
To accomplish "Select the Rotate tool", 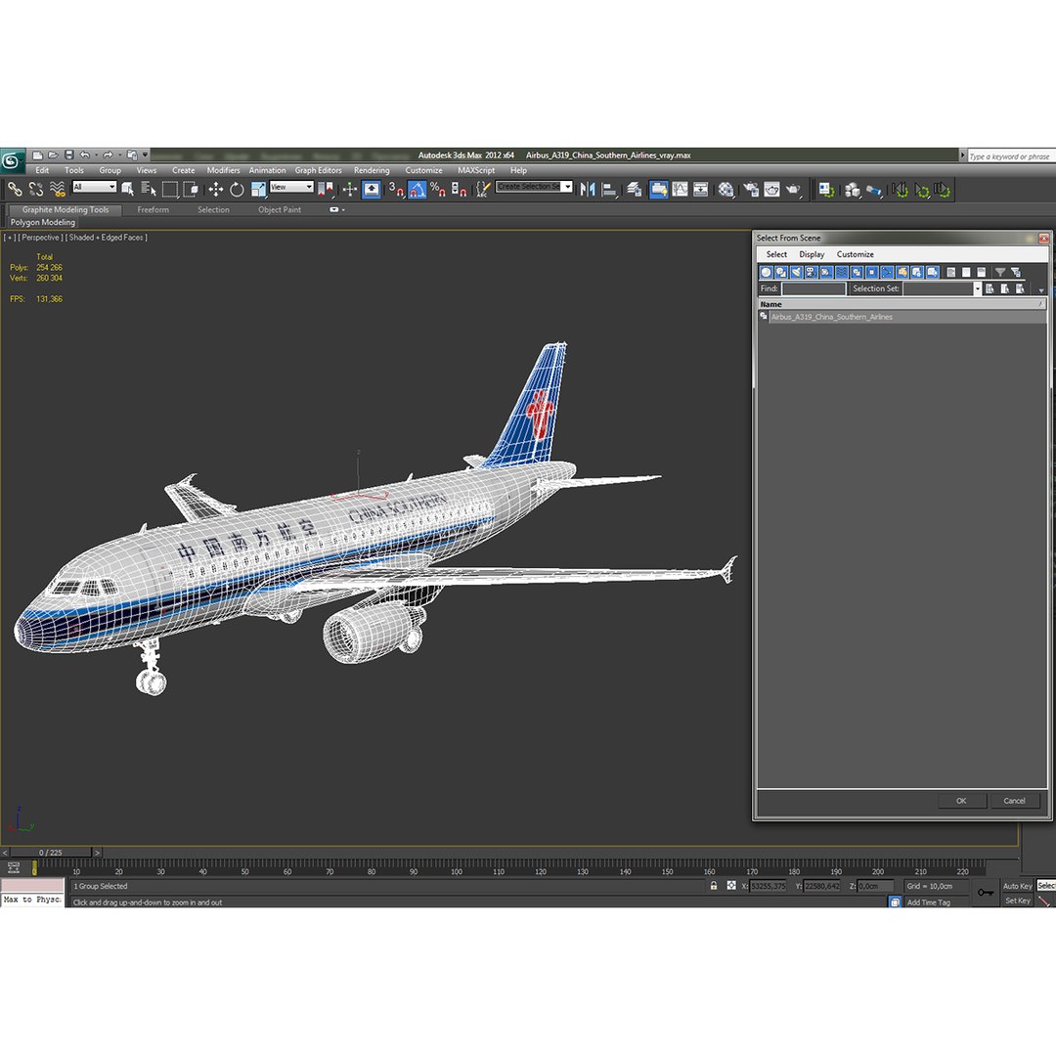I will coord(237,190).
